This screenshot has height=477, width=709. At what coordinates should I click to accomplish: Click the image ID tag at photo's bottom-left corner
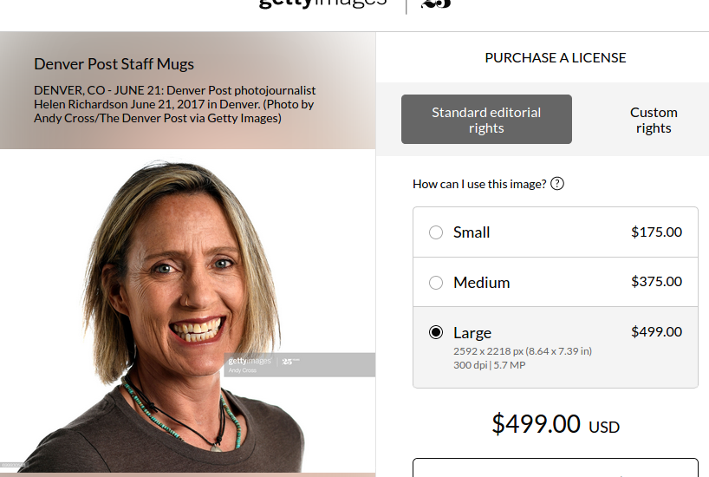tap(12, 465)
